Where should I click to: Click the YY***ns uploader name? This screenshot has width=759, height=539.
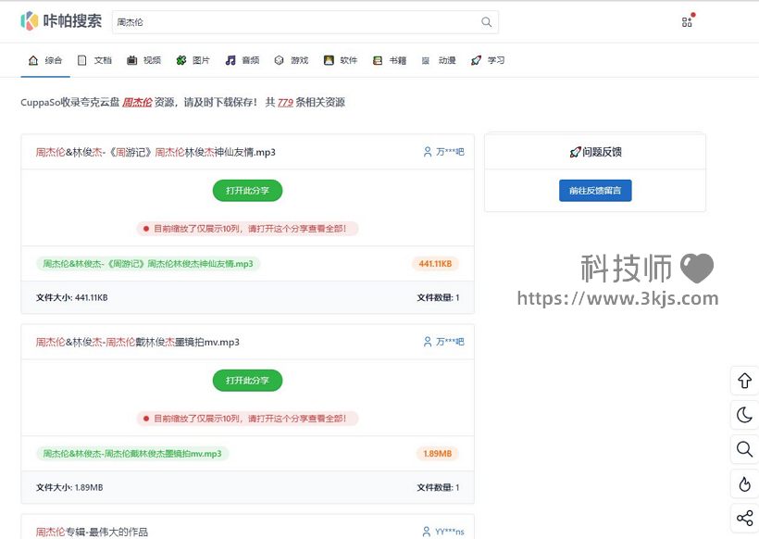(x=449, y=532)
